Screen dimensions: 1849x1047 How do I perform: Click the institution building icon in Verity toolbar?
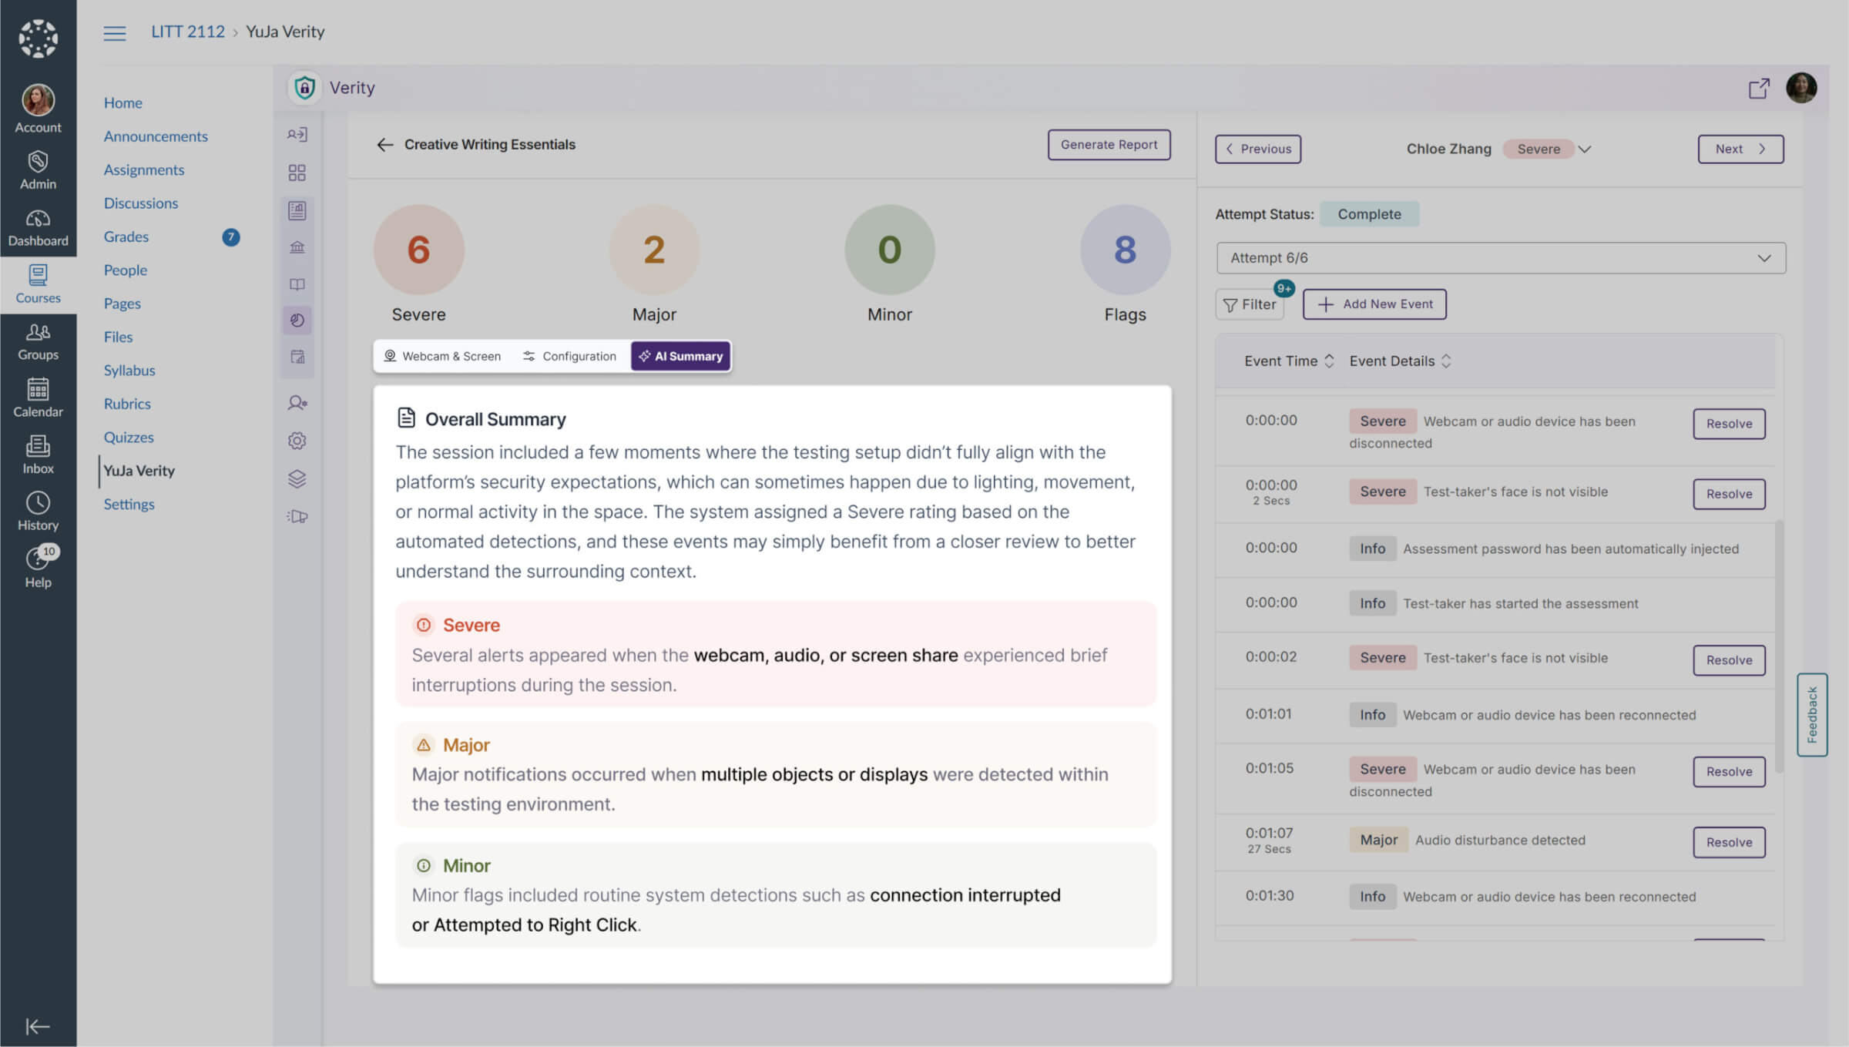[x=297, y=247]
